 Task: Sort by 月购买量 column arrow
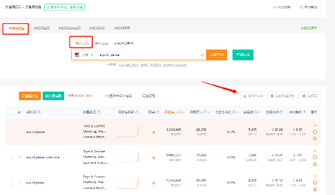(x=209, y=112)
